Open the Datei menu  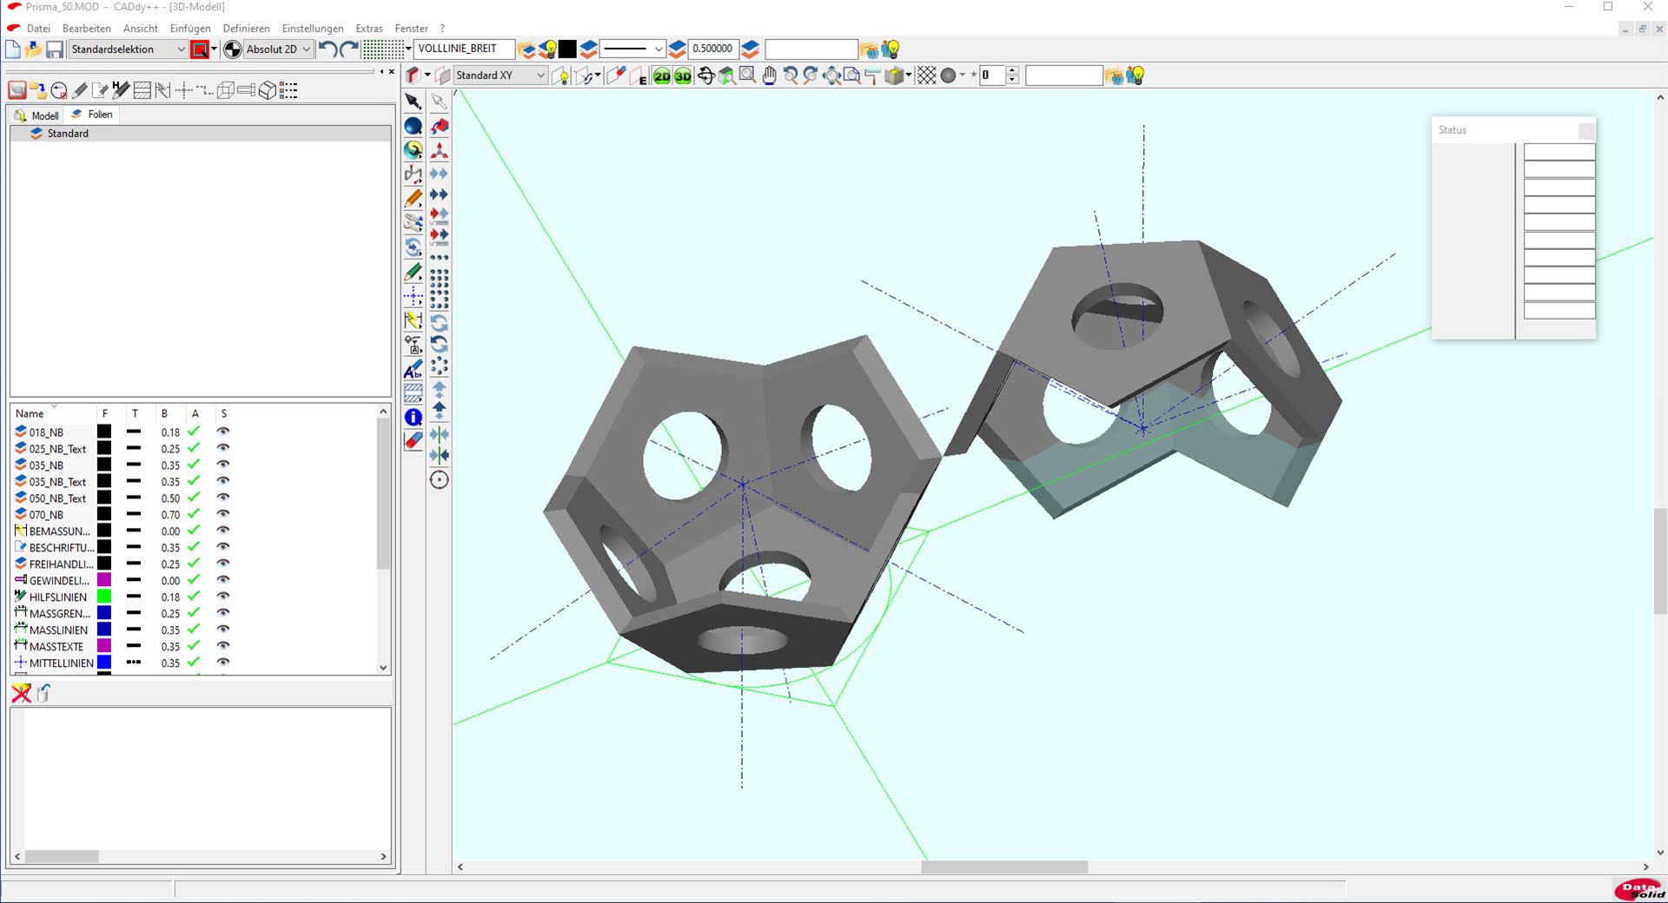pos(38,28)
